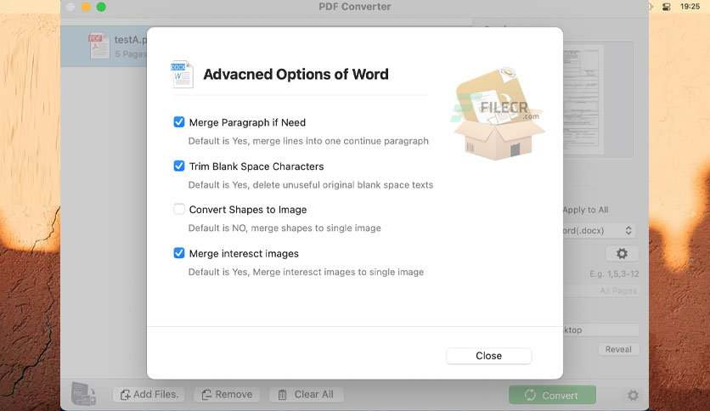Viewport: 710px width, 411px height.
Task: Select the PDF page preview thumbnail
Action: (583, 99)
